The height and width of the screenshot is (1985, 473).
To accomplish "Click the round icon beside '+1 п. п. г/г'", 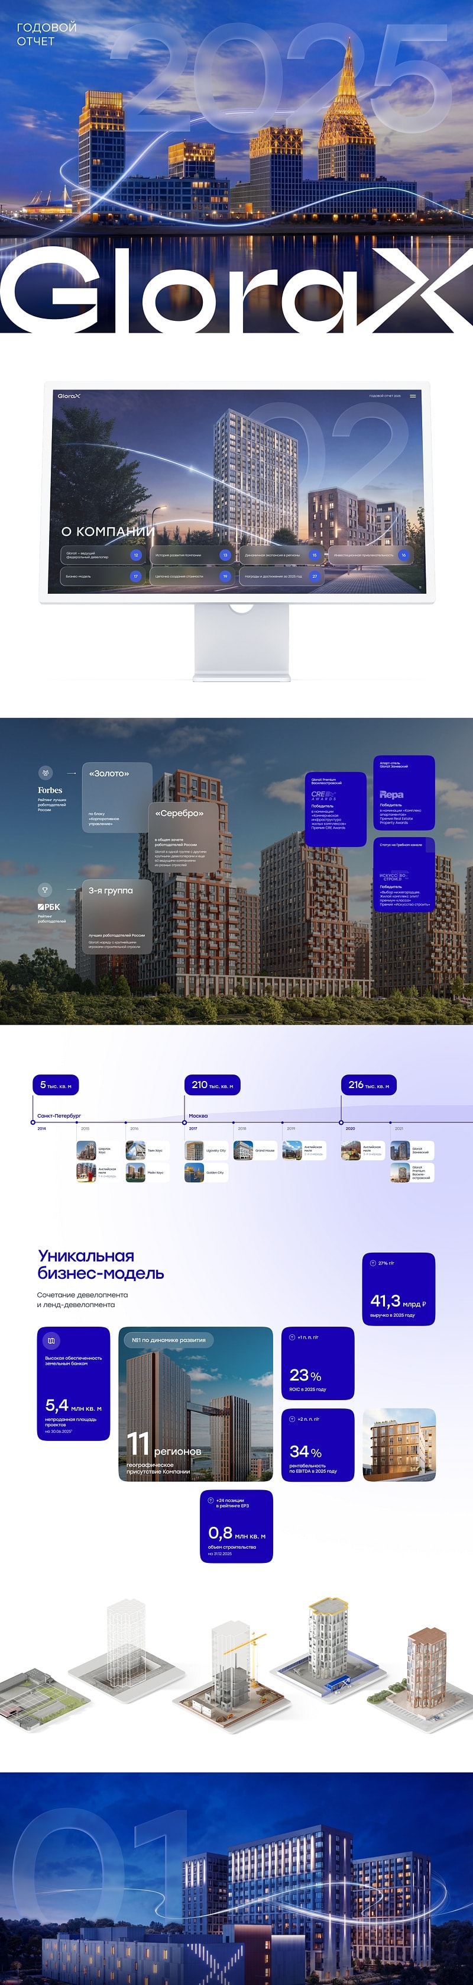I will tap(292, 1337).
